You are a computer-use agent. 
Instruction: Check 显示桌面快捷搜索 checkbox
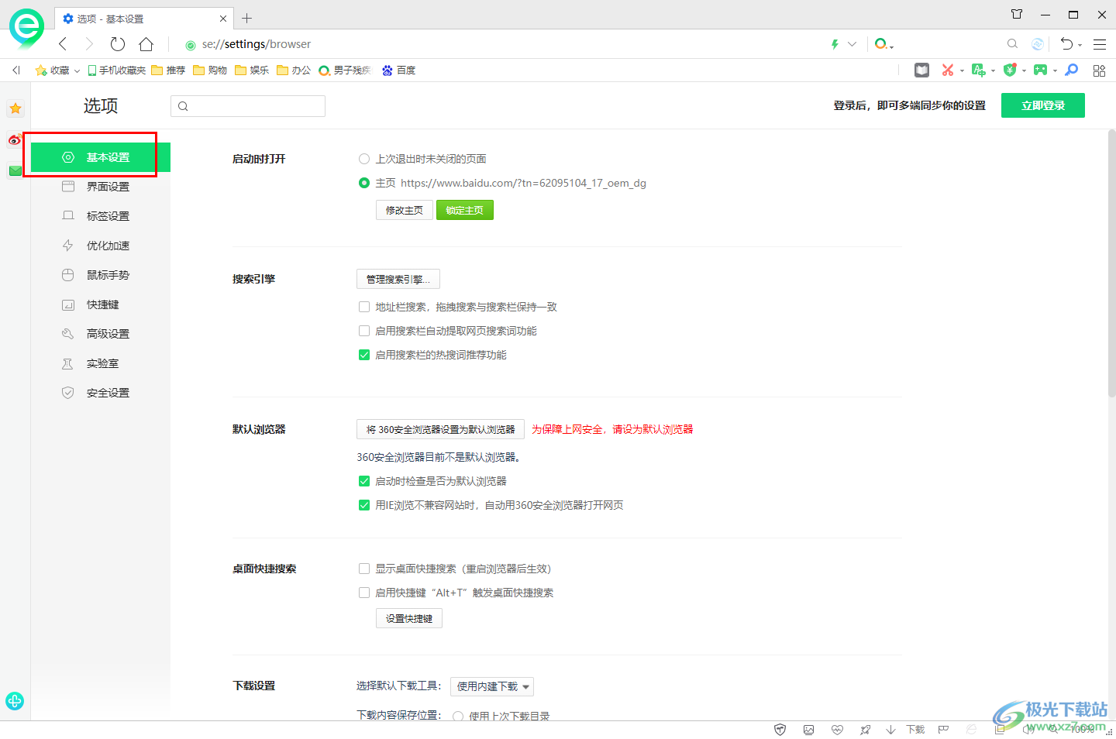(x=364, y=569)
